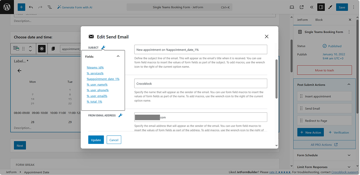Open the Crocoblock support link
Screen dimensions: 360x175
[345, 172]
